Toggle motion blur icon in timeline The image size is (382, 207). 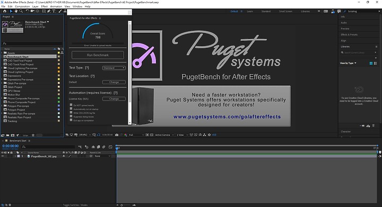point(104,147)
